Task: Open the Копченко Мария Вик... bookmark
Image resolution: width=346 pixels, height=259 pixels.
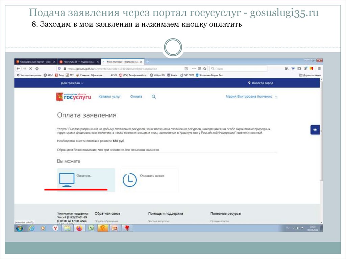Action: [210, 75]
